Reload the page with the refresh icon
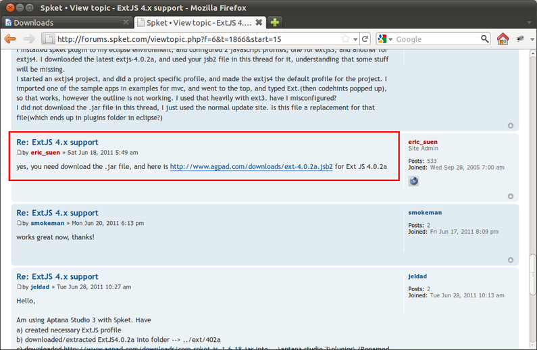 365,39
